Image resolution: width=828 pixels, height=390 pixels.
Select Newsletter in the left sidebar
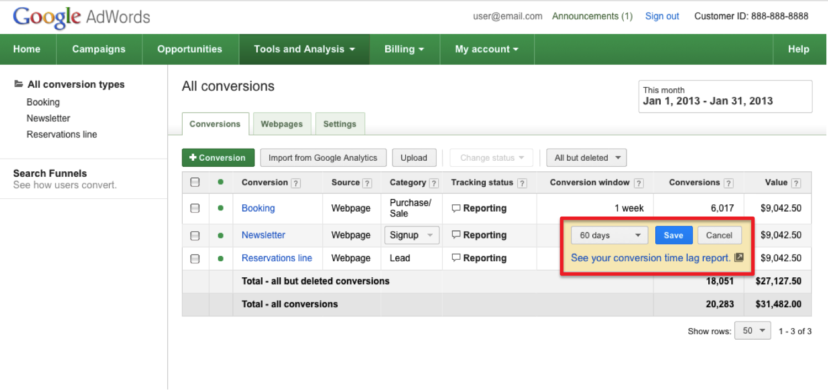(49, 118)
